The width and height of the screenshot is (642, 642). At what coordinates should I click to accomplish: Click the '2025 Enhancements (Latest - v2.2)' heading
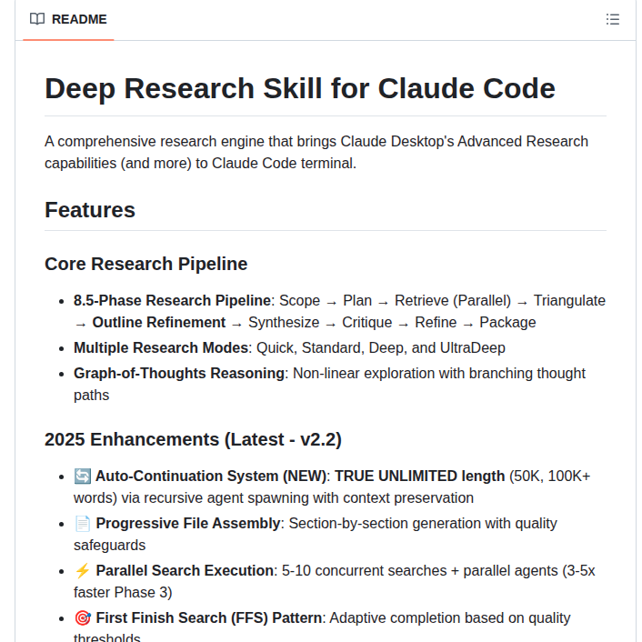(x=193, y=440)
